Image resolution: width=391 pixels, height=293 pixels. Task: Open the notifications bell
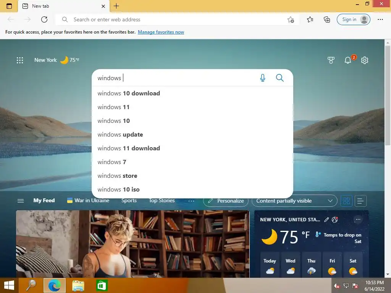click(x=348, y=60)
